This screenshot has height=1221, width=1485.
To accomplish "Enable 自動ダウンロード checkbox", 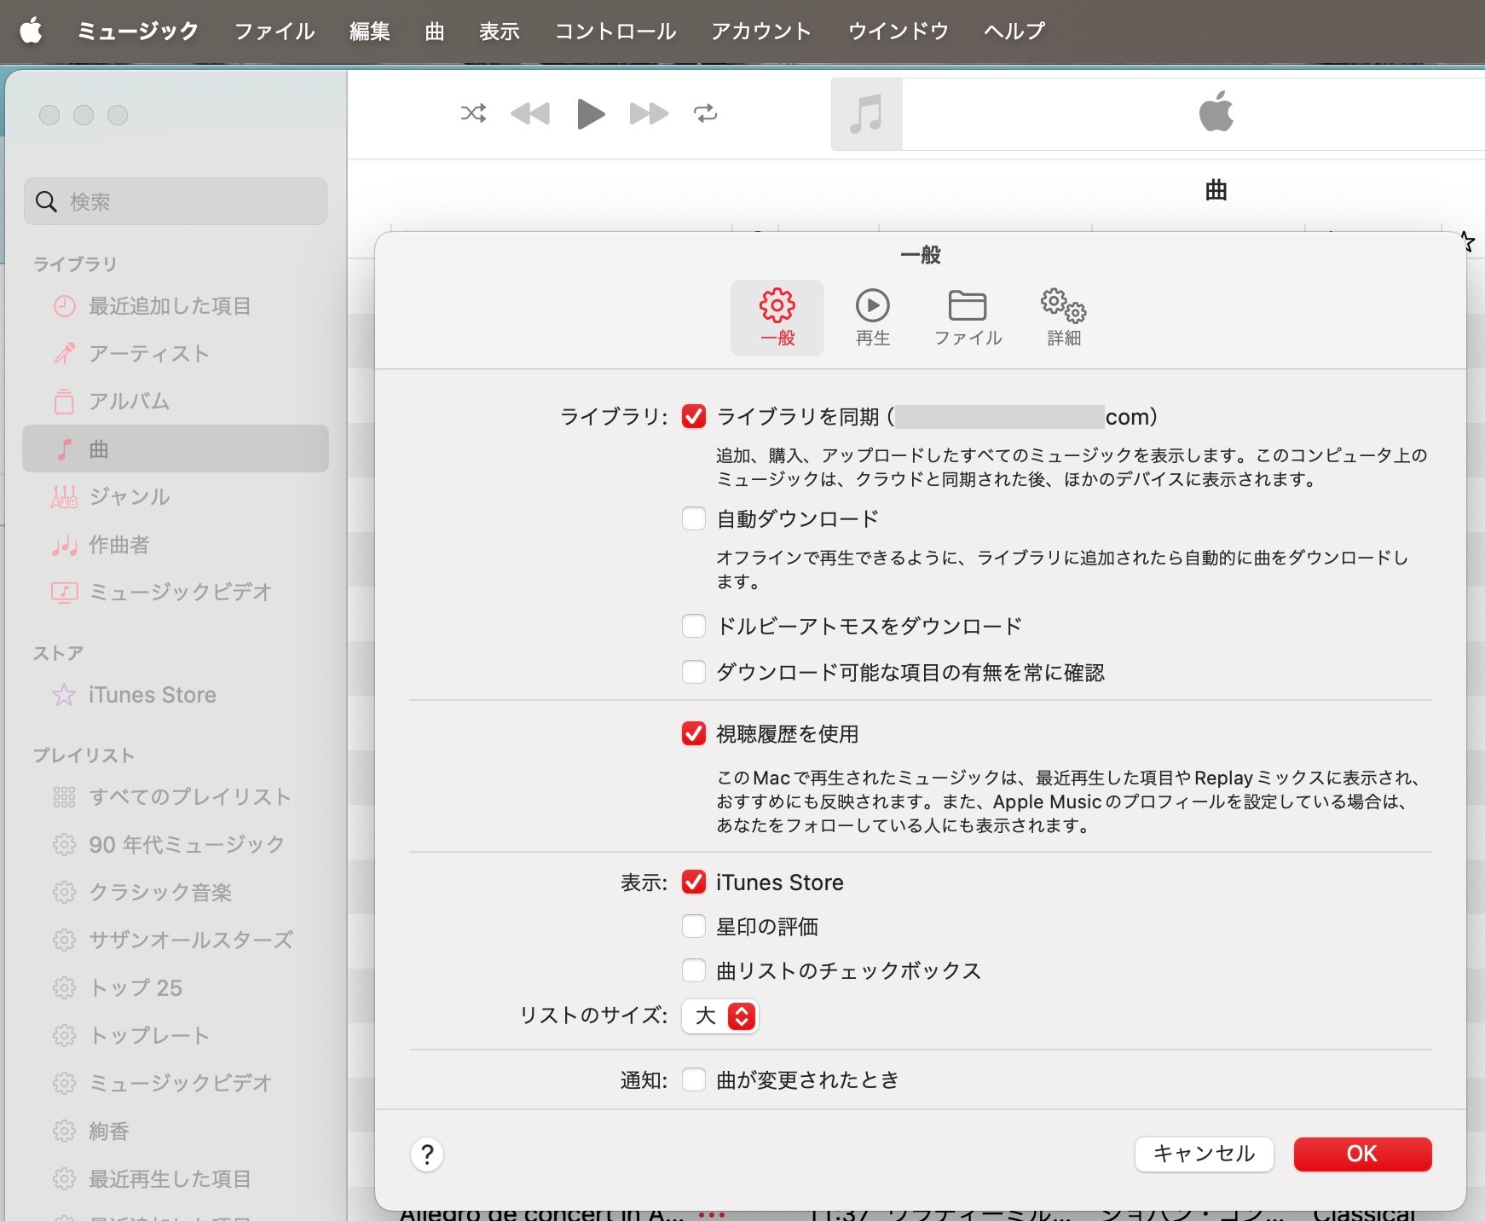I will click(694, 518).
